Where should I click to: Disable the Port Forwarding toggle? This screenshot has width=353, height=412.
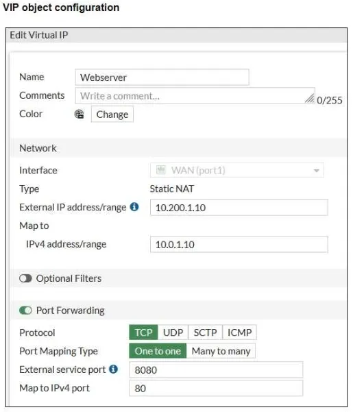(25, 311)
